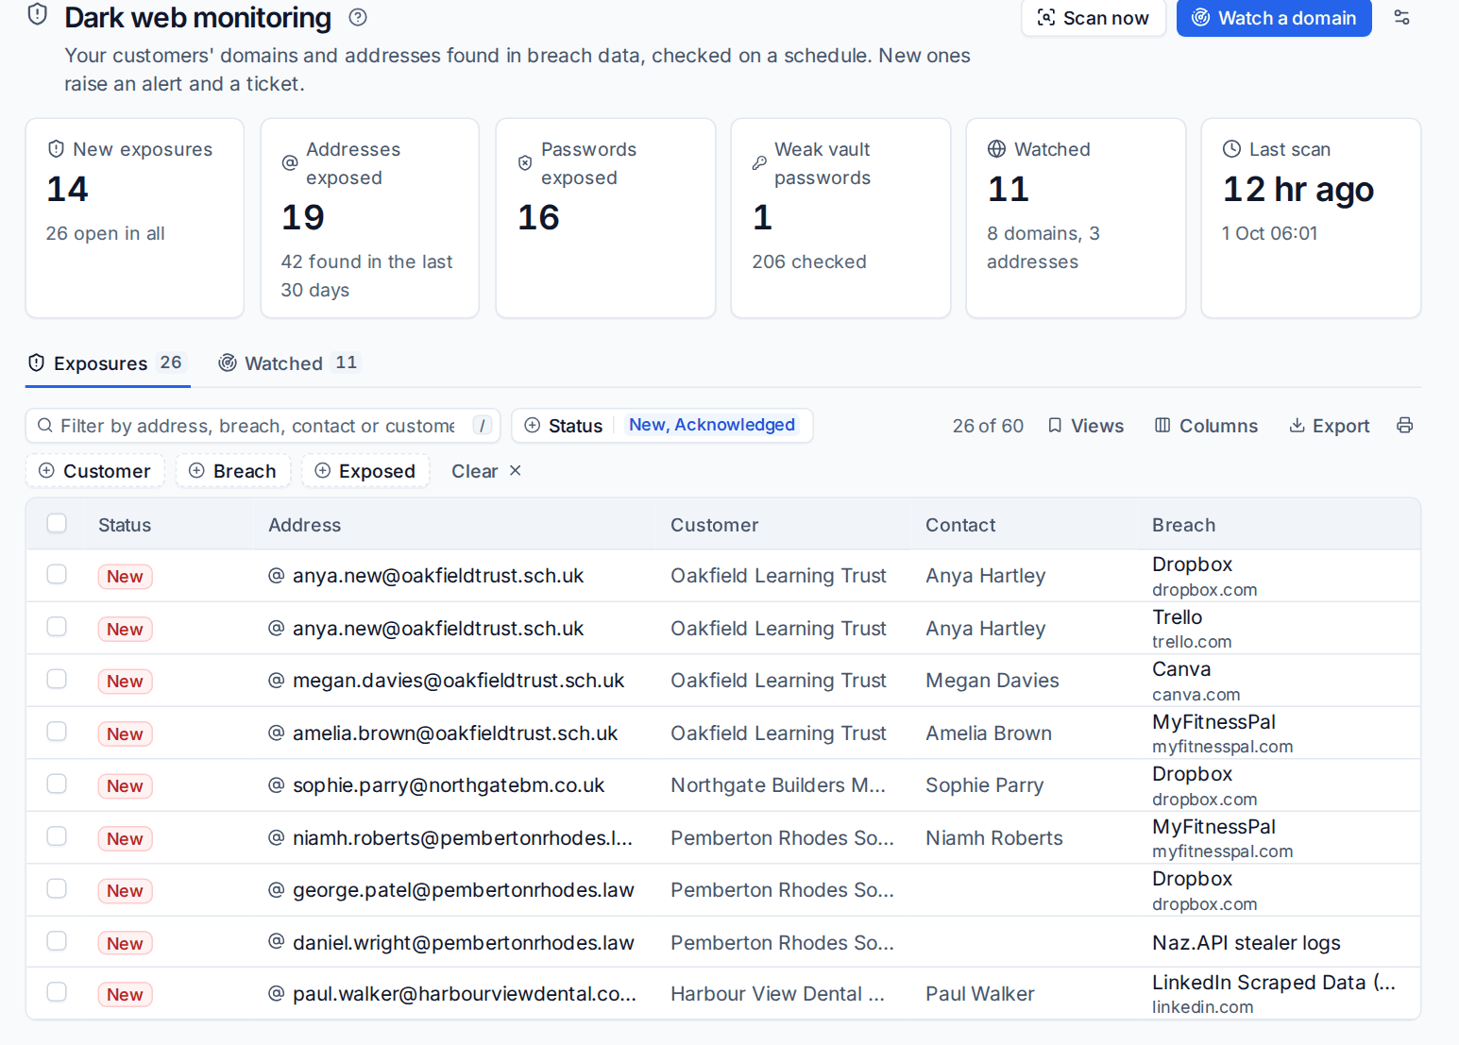Add an Exposed filter
Screen dimensions: 1459x1045
tap(365, 471)
